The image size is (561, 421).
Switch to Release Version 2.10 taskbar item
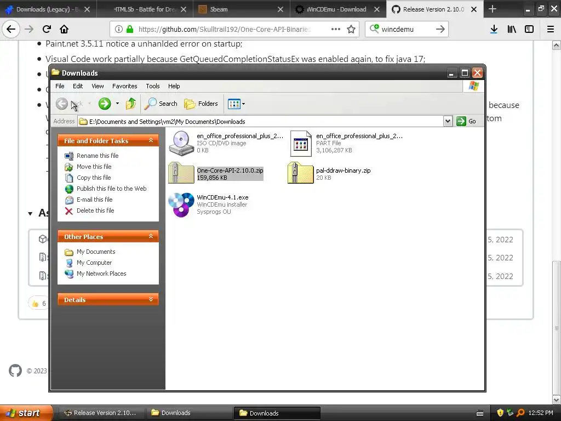101,413
